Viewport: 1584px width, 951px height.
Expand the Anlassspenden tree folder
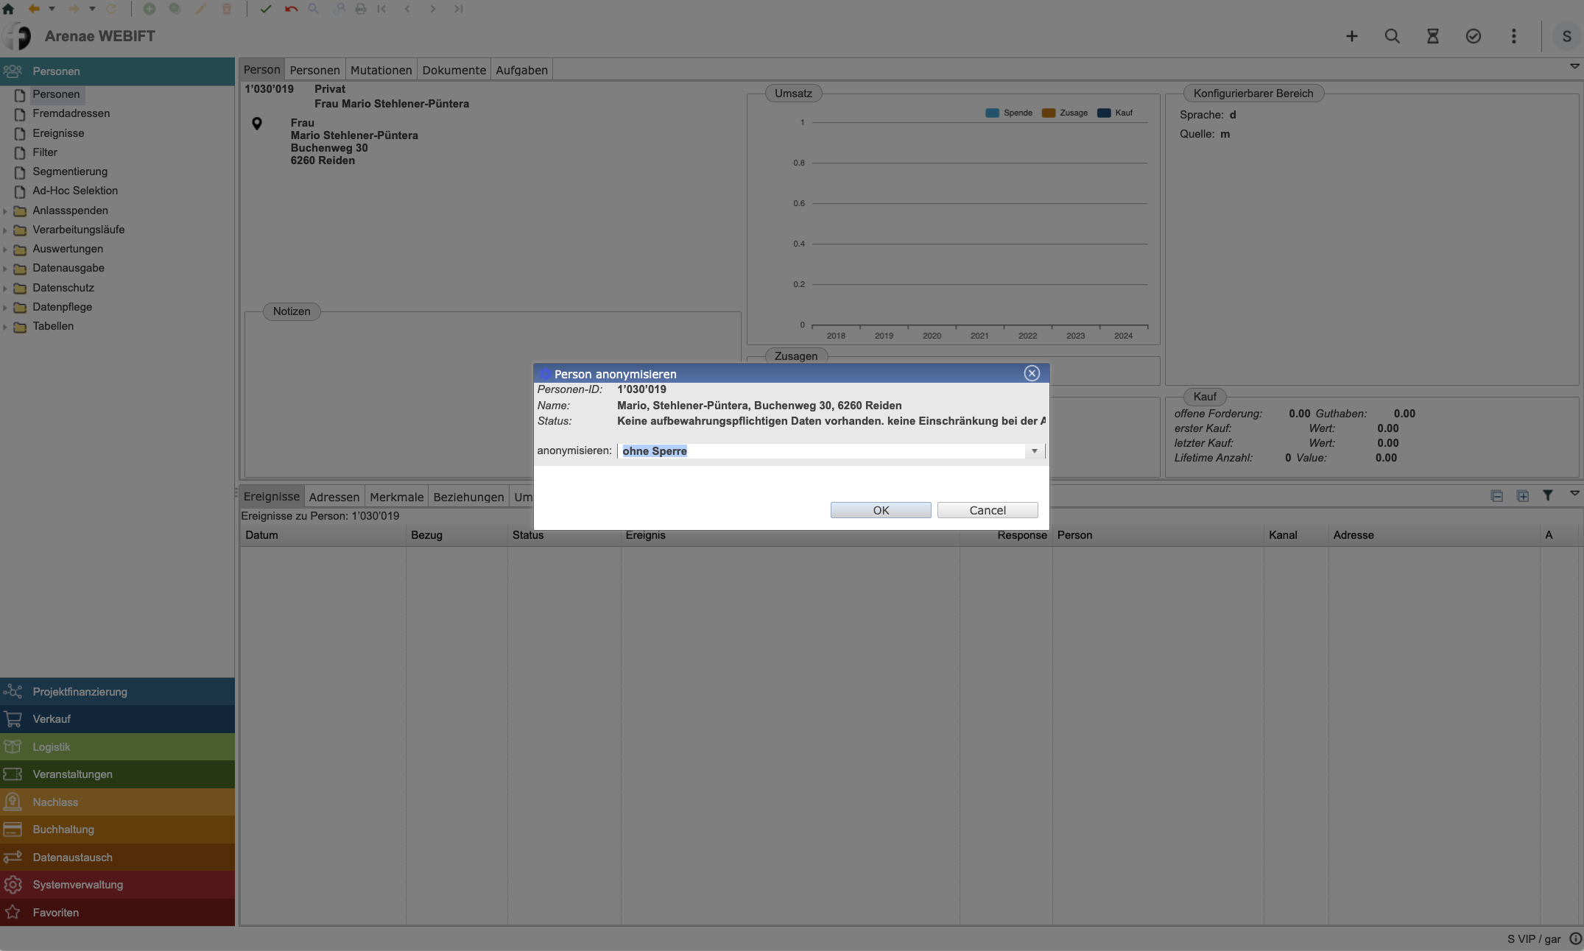click(x=6, y=211)
